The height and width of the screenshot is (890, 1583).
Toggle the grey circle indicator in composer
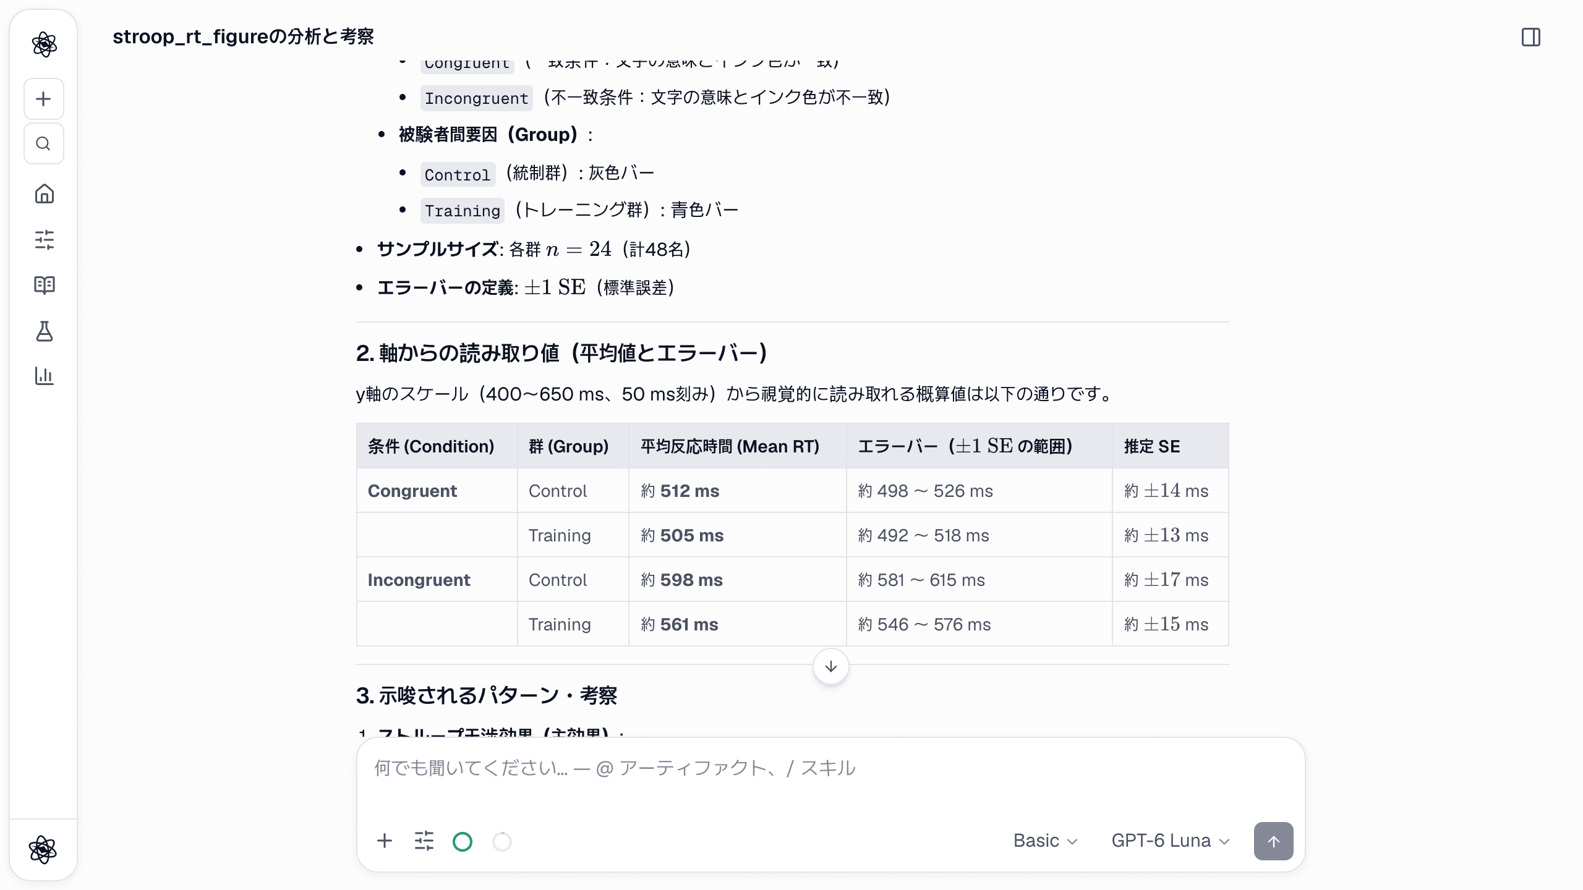(x=502, y=841)
